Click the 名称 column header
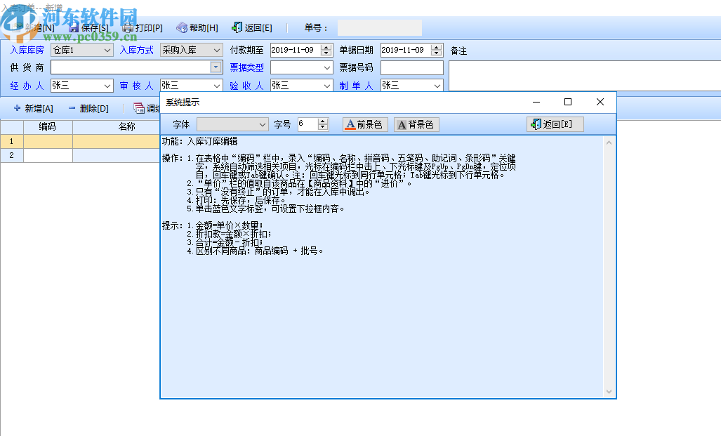 (117, 126)
